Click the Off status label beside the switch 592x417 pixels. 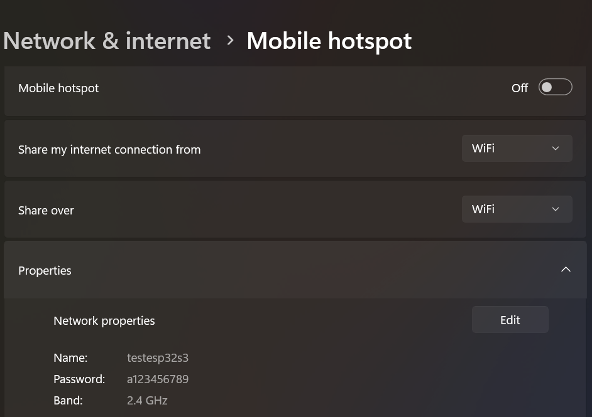(x=520, y=88)
